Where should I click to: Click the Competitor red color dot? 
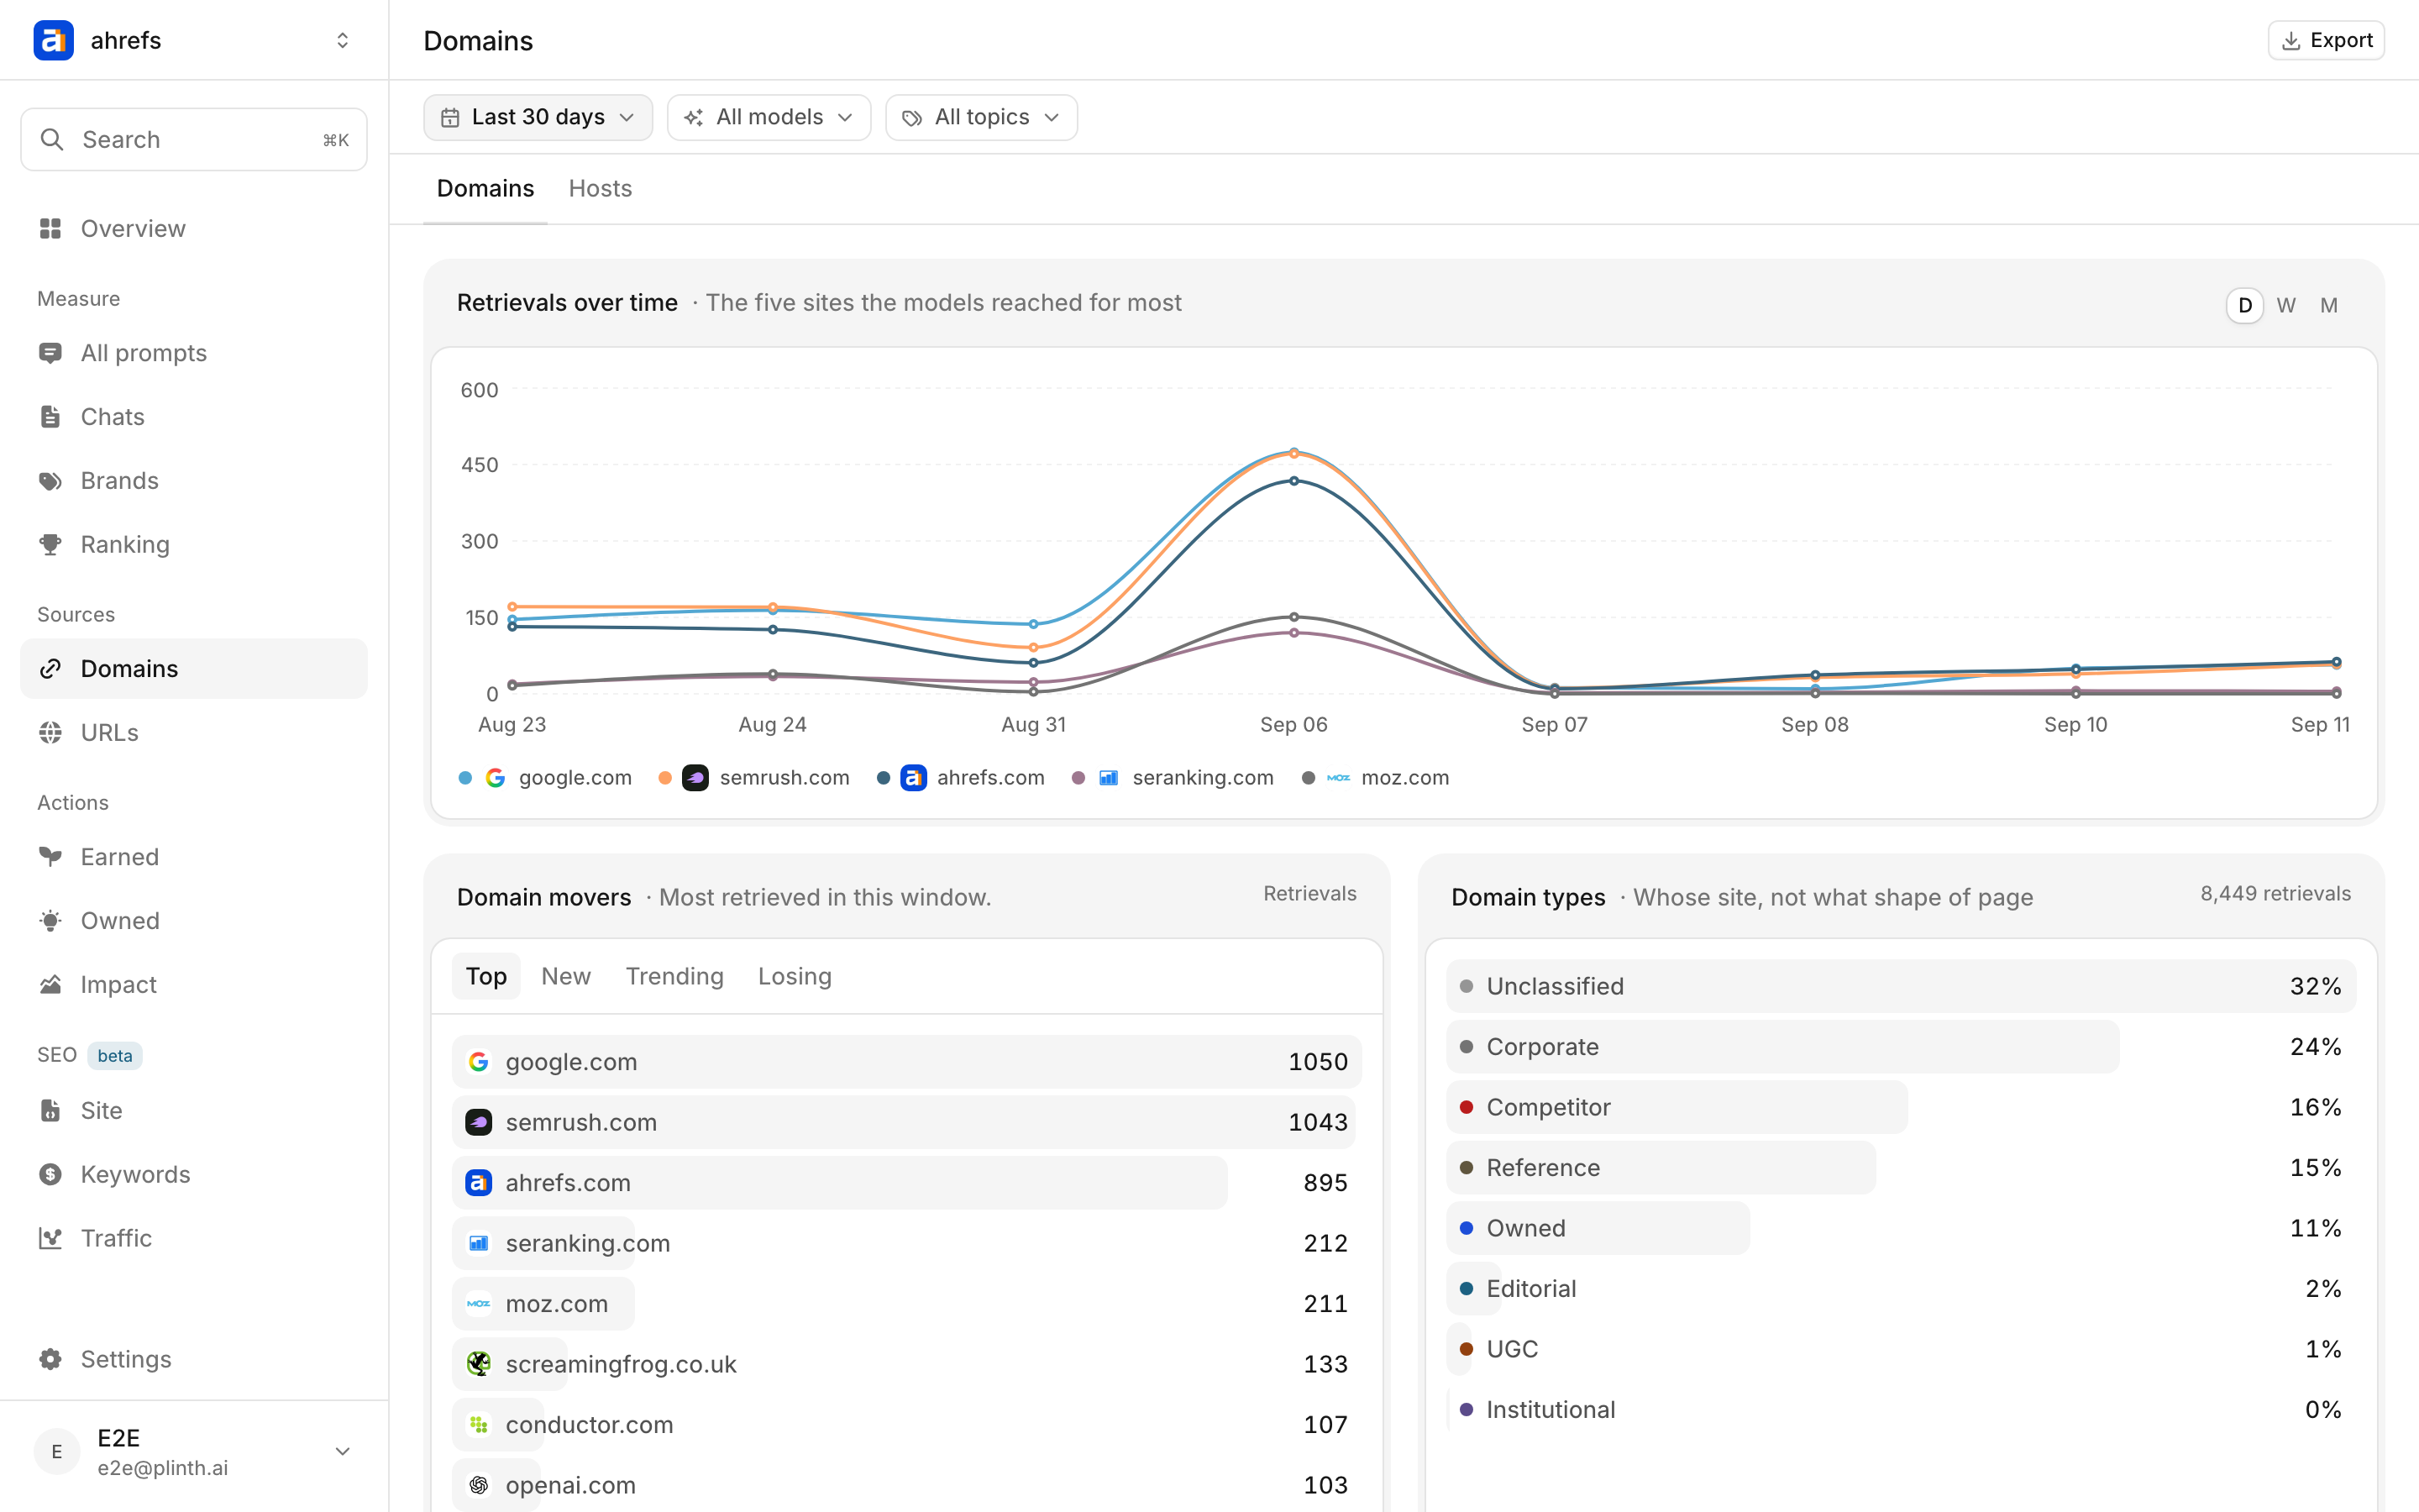1467,1108
